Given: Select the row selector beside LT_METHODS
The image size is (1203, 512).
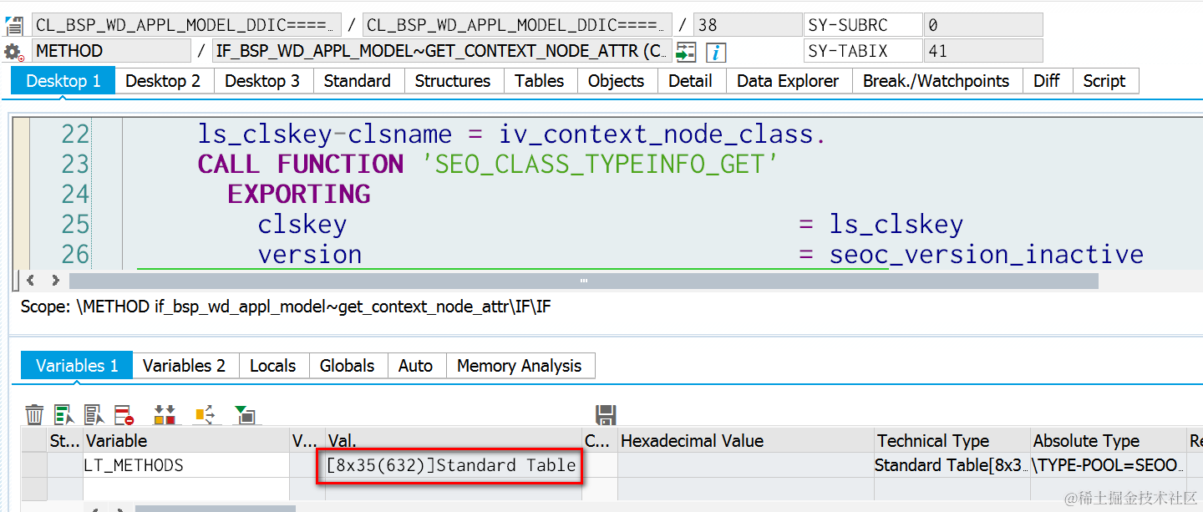Looking at the screenshot, I should tap(34, 465).
